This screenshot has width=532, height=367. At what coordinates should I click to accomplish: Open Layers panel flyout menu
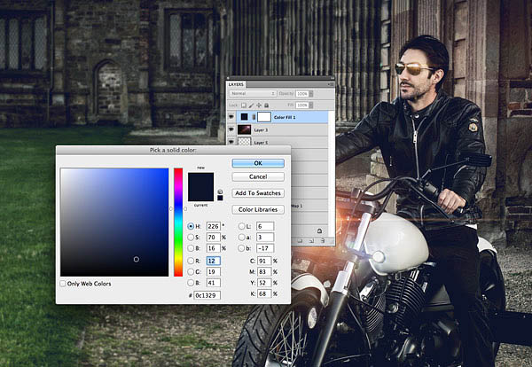331,84
